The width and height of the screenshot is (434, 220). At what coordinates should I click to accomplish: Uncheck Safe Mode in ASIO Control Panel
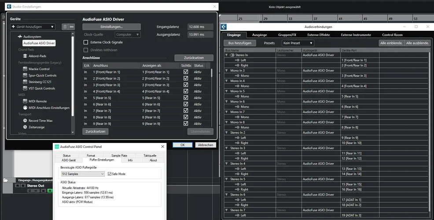[x=109, y=174]
